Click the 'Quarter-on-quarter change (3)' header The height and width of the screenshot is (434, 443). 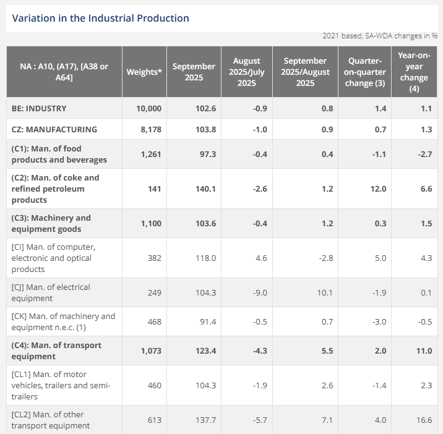364,72
